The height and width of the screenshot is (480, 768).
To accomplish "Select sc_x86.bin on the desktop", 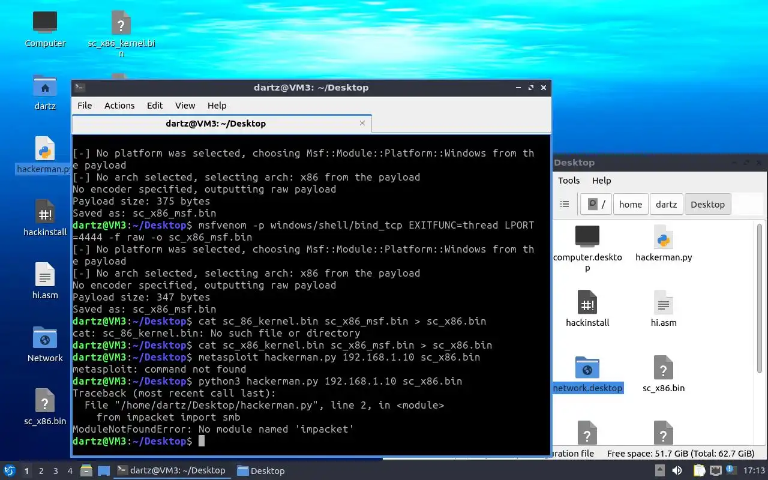I will (45, 407).
